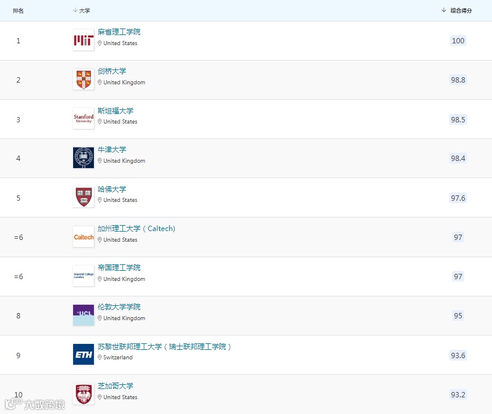The width and height of the screenshot is (492, 414).
Task: Open the 剑桥大学 link
Action: click(x=112, y=71)
